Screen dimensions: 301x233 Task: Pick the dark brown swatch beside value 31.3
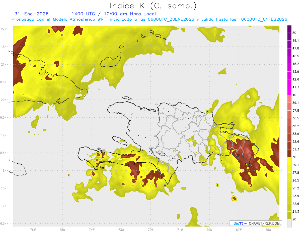point(289,153)
